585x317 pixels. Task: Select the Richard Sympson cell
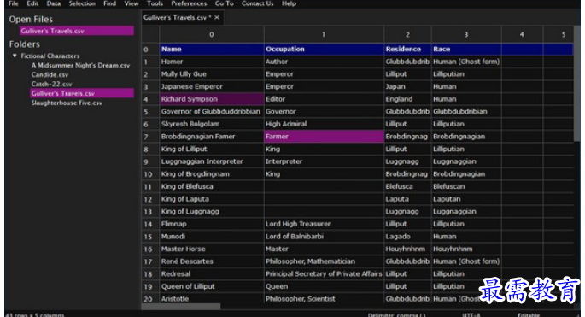tap(212, 99)
